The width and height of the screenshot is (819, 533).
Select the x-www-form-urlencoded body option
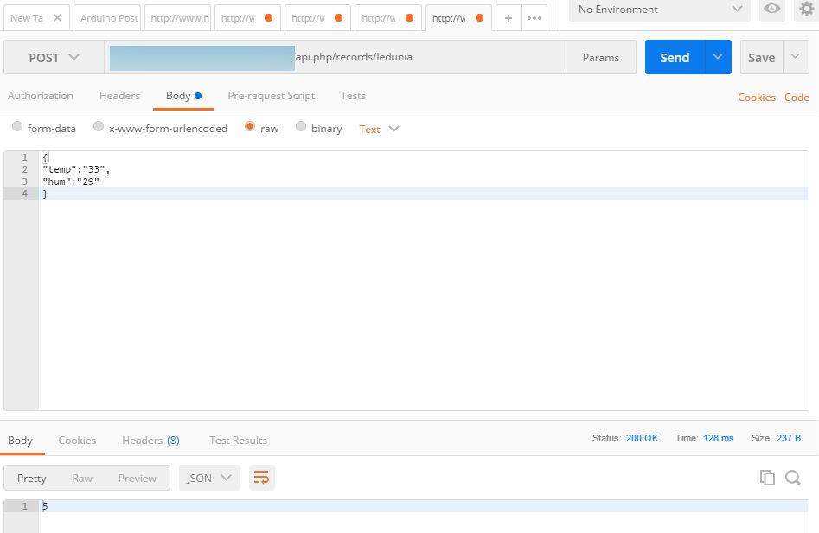pyautogui.click(x=99, y=126)
